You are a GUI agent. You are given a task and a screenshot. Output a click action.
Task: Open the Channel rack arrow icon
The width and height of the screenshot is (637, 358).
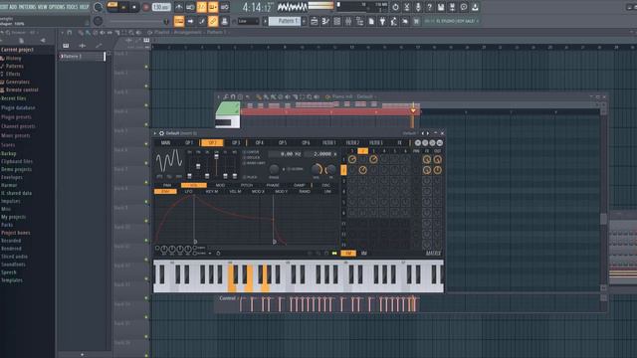pos(190,21)
